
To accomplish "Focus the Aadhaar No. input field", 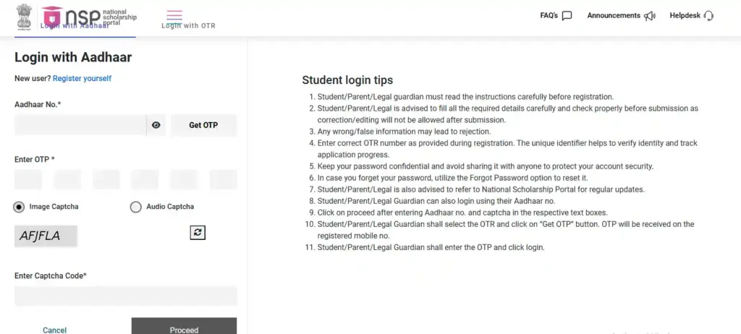I will 80,125.
